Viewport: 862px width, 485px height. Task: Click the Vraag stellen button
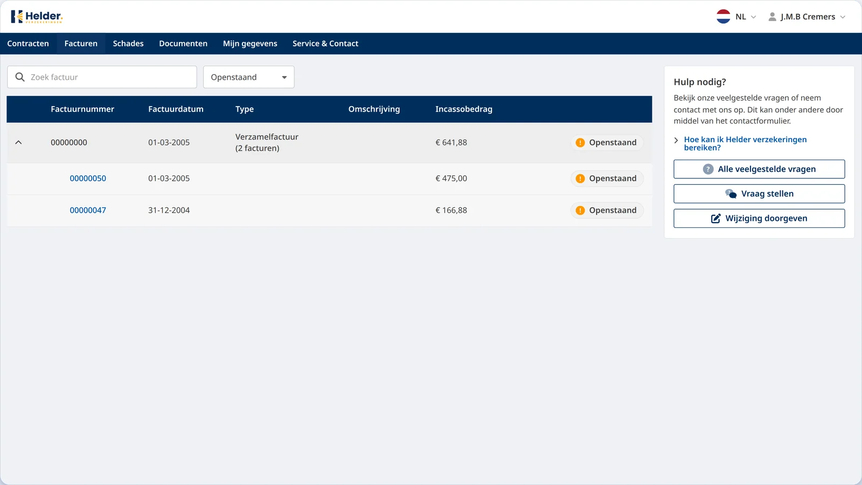pos(759,194)
